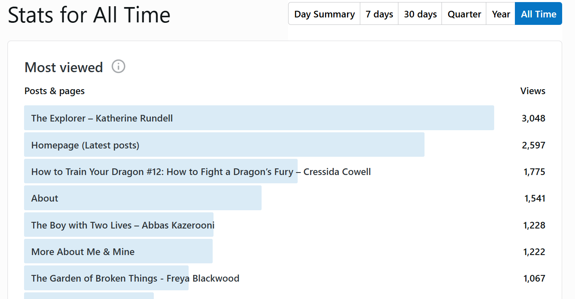
Task: Click the Most viewed info icon
Action: (x=118, y=66)
